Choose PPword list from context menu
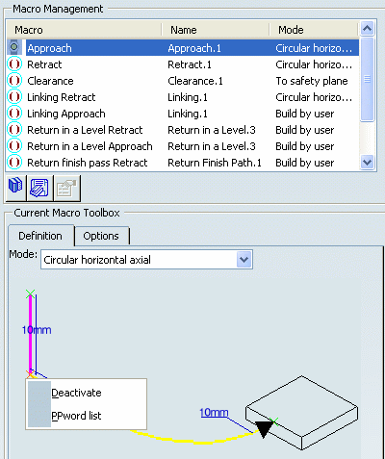385x459 pixels. pos(76,416)
